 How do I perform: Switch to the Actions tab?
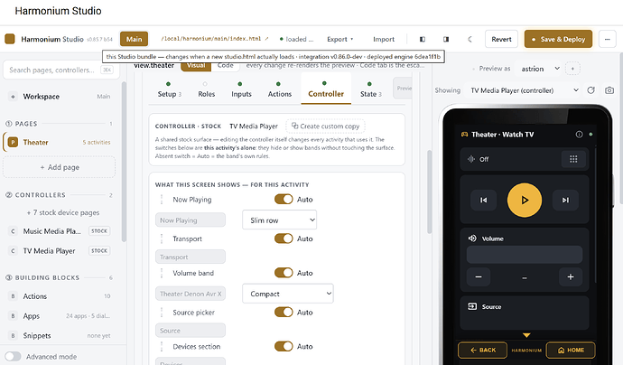coord(279,89)
